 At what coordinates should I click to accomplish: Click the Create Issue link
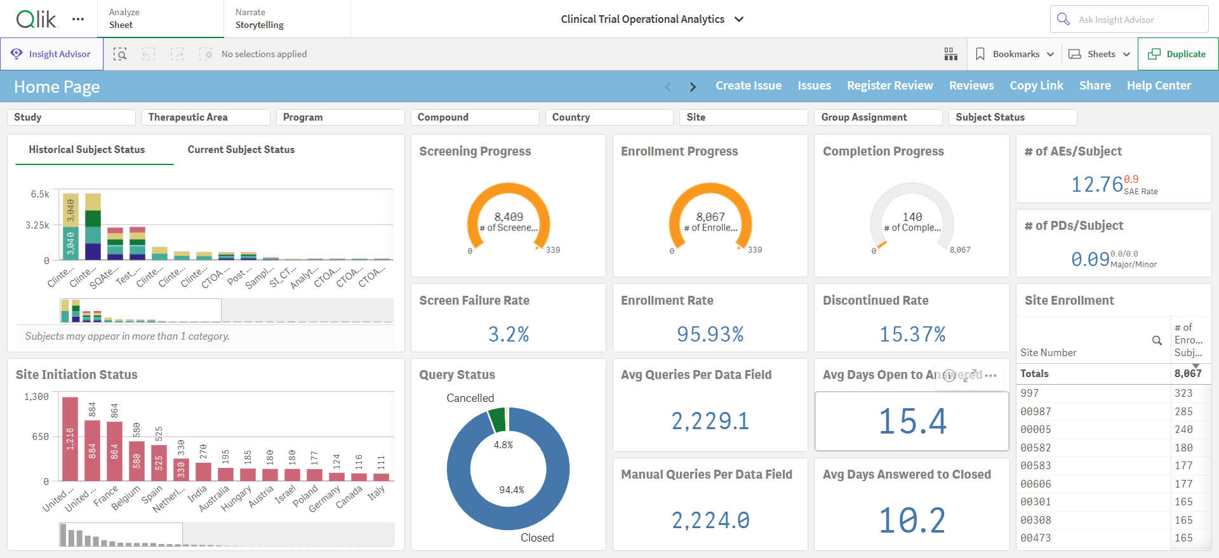coord(749,86)
